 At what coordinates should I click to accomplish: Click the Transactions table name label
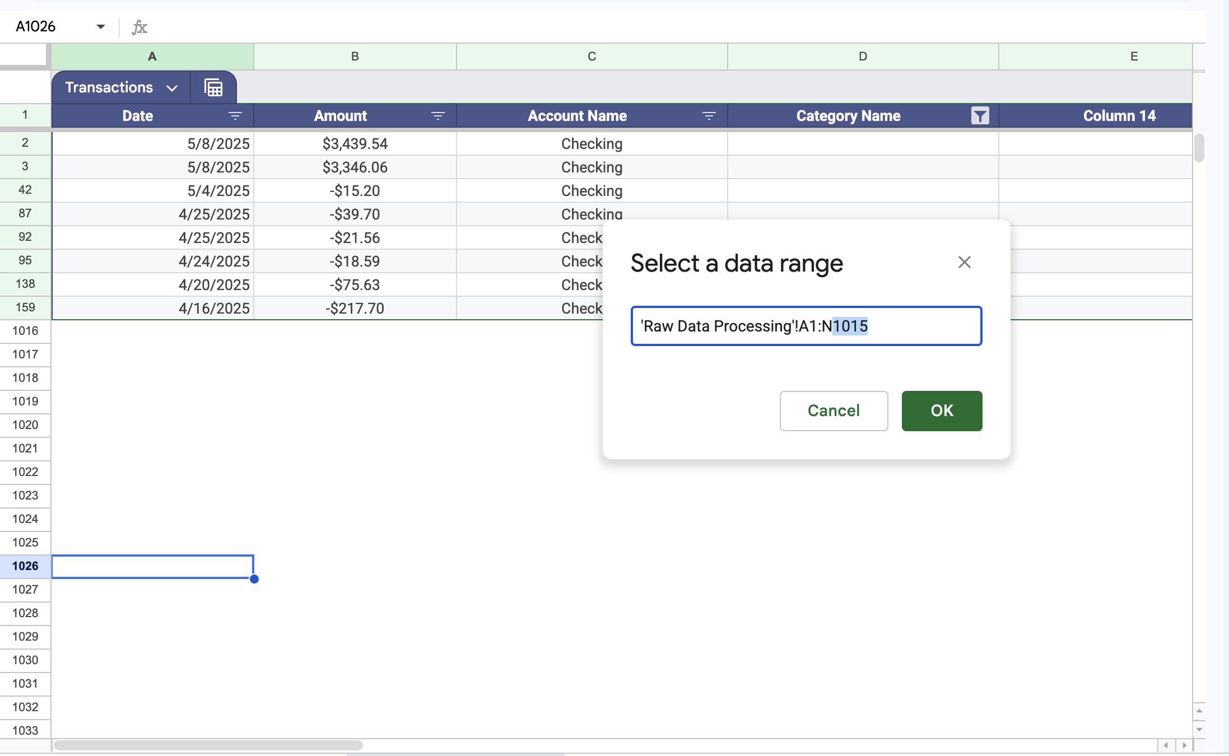coord(109,87)
